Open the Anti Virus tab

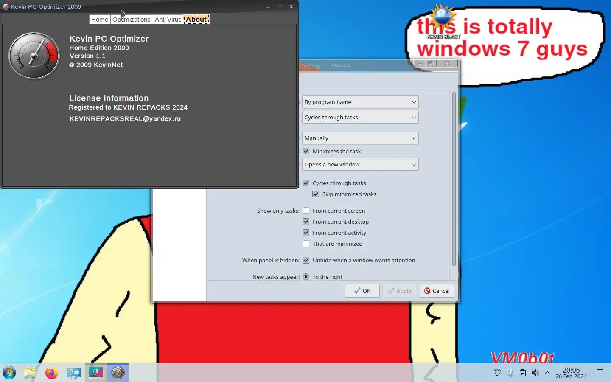click(168, 20)
